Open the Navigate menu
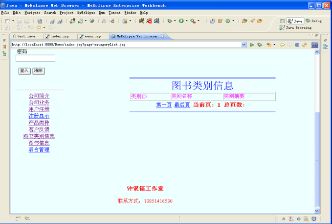This screenshot has height=224, width=332. pyautogui.click(x=32, y=13)
